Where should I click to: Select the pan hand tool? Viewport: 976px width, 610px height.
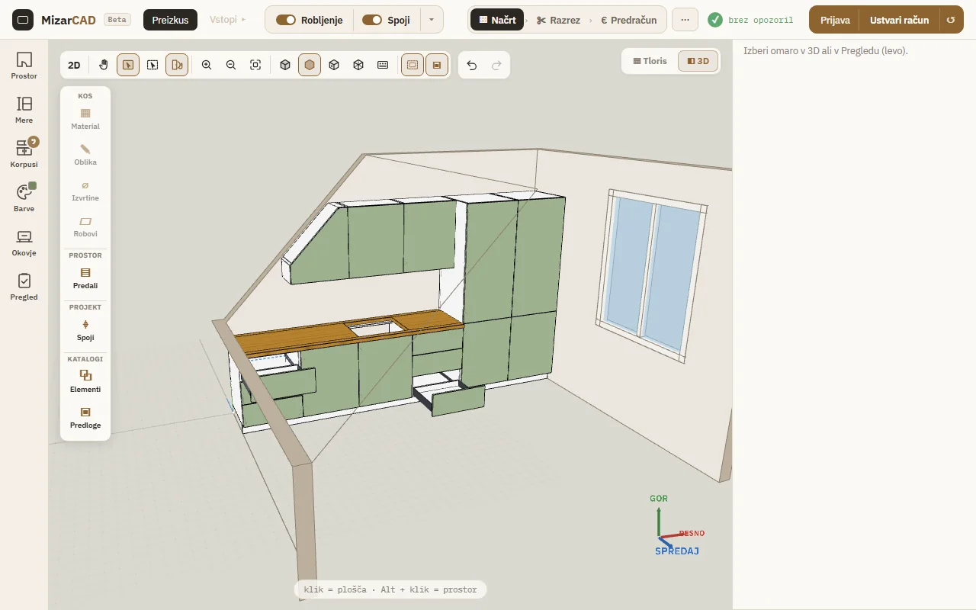pyautogui.click(x=104, y=65)
